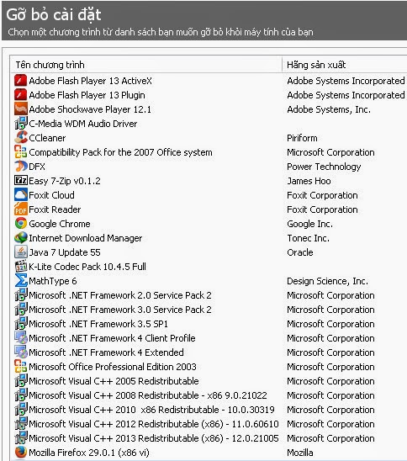Click the Visual C++ 2010 x86 Redistributable icon
The height and width of the screenshot is (461, 407).
click(21, 410)
